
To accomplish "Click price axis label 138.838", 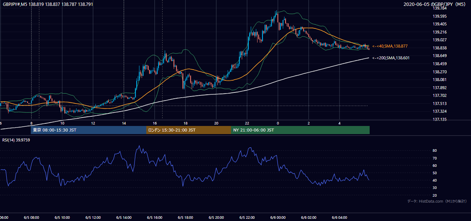I will [x=439, y=48].
